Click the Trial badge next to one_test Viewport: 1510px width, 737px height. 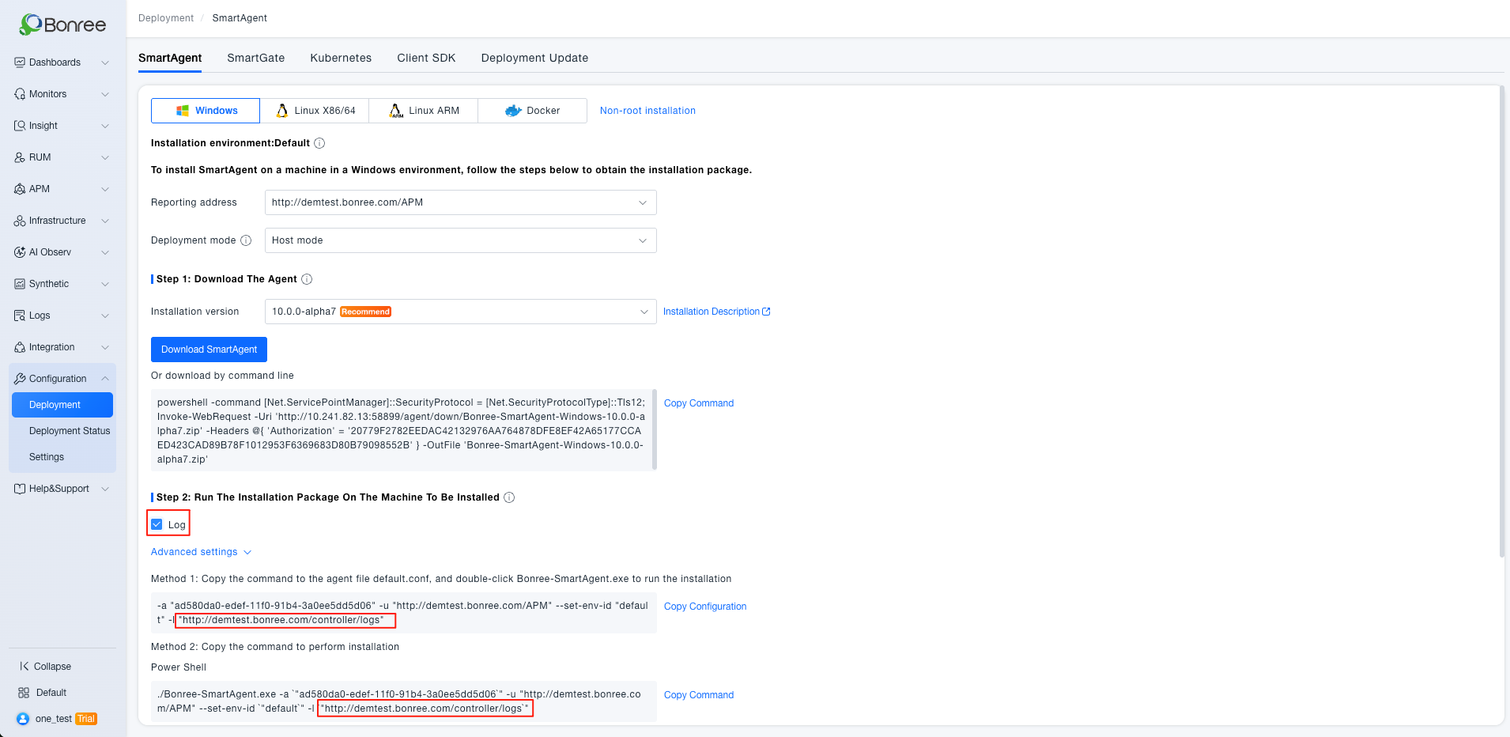point(86,719)
